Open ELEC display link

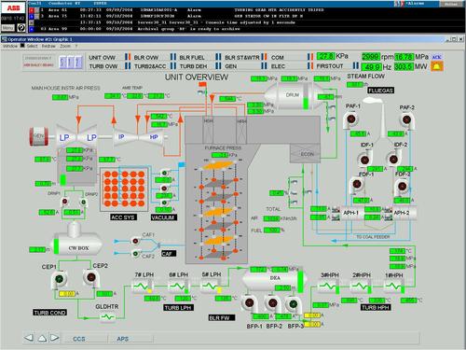point(278,66)
